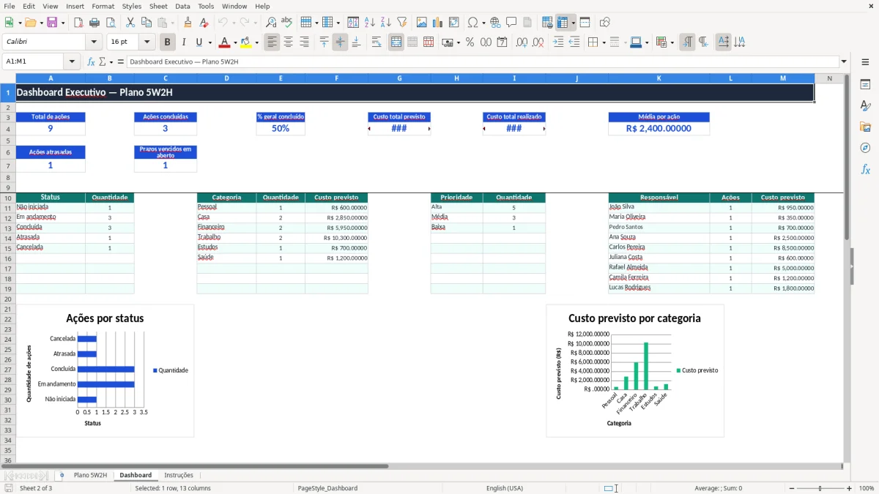Click the Format as Date icon

tap(502, 42)
